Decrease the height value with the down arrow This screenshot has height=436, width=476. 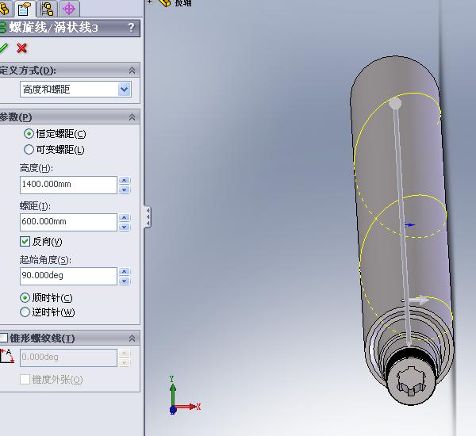pyautogui.click(x=125, y=189)
